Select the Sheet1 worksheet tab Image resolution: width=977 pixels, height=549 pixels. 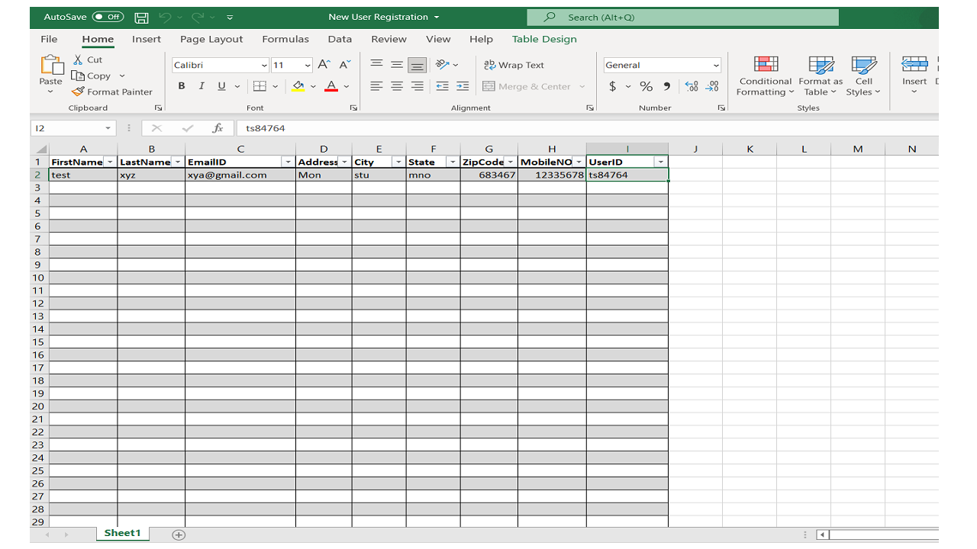(x=122, y=533)
